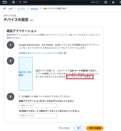This screenshot has width=121, height=131.
Task: Show the QR code in the box
Action: pos(26,74)
